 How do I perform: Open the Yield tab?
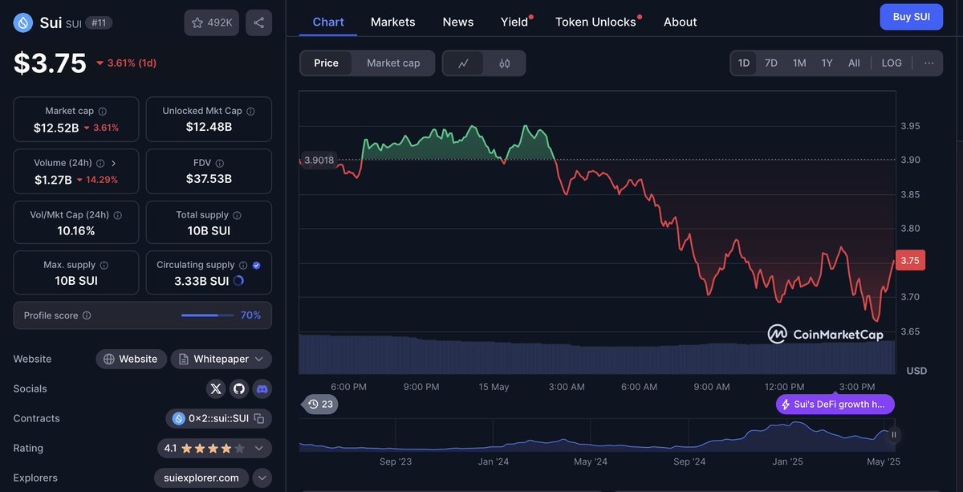click(514, 22)
